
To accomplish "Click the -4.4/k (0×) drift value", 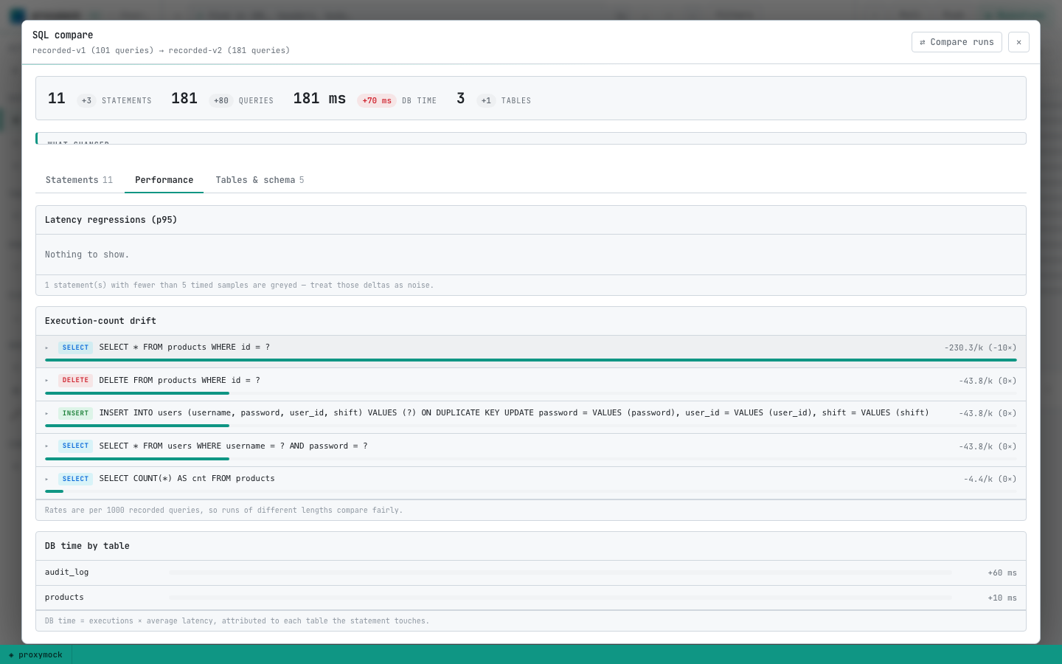I will point(990,479).
